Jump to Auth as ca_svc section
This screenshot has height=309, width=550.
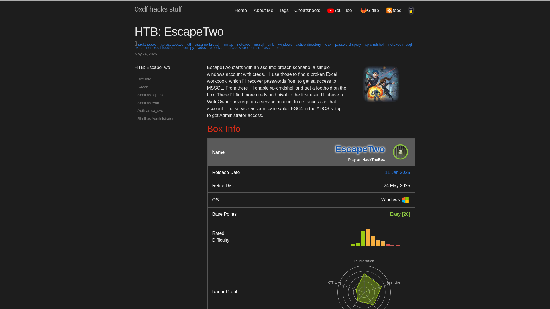pos(150,111)
